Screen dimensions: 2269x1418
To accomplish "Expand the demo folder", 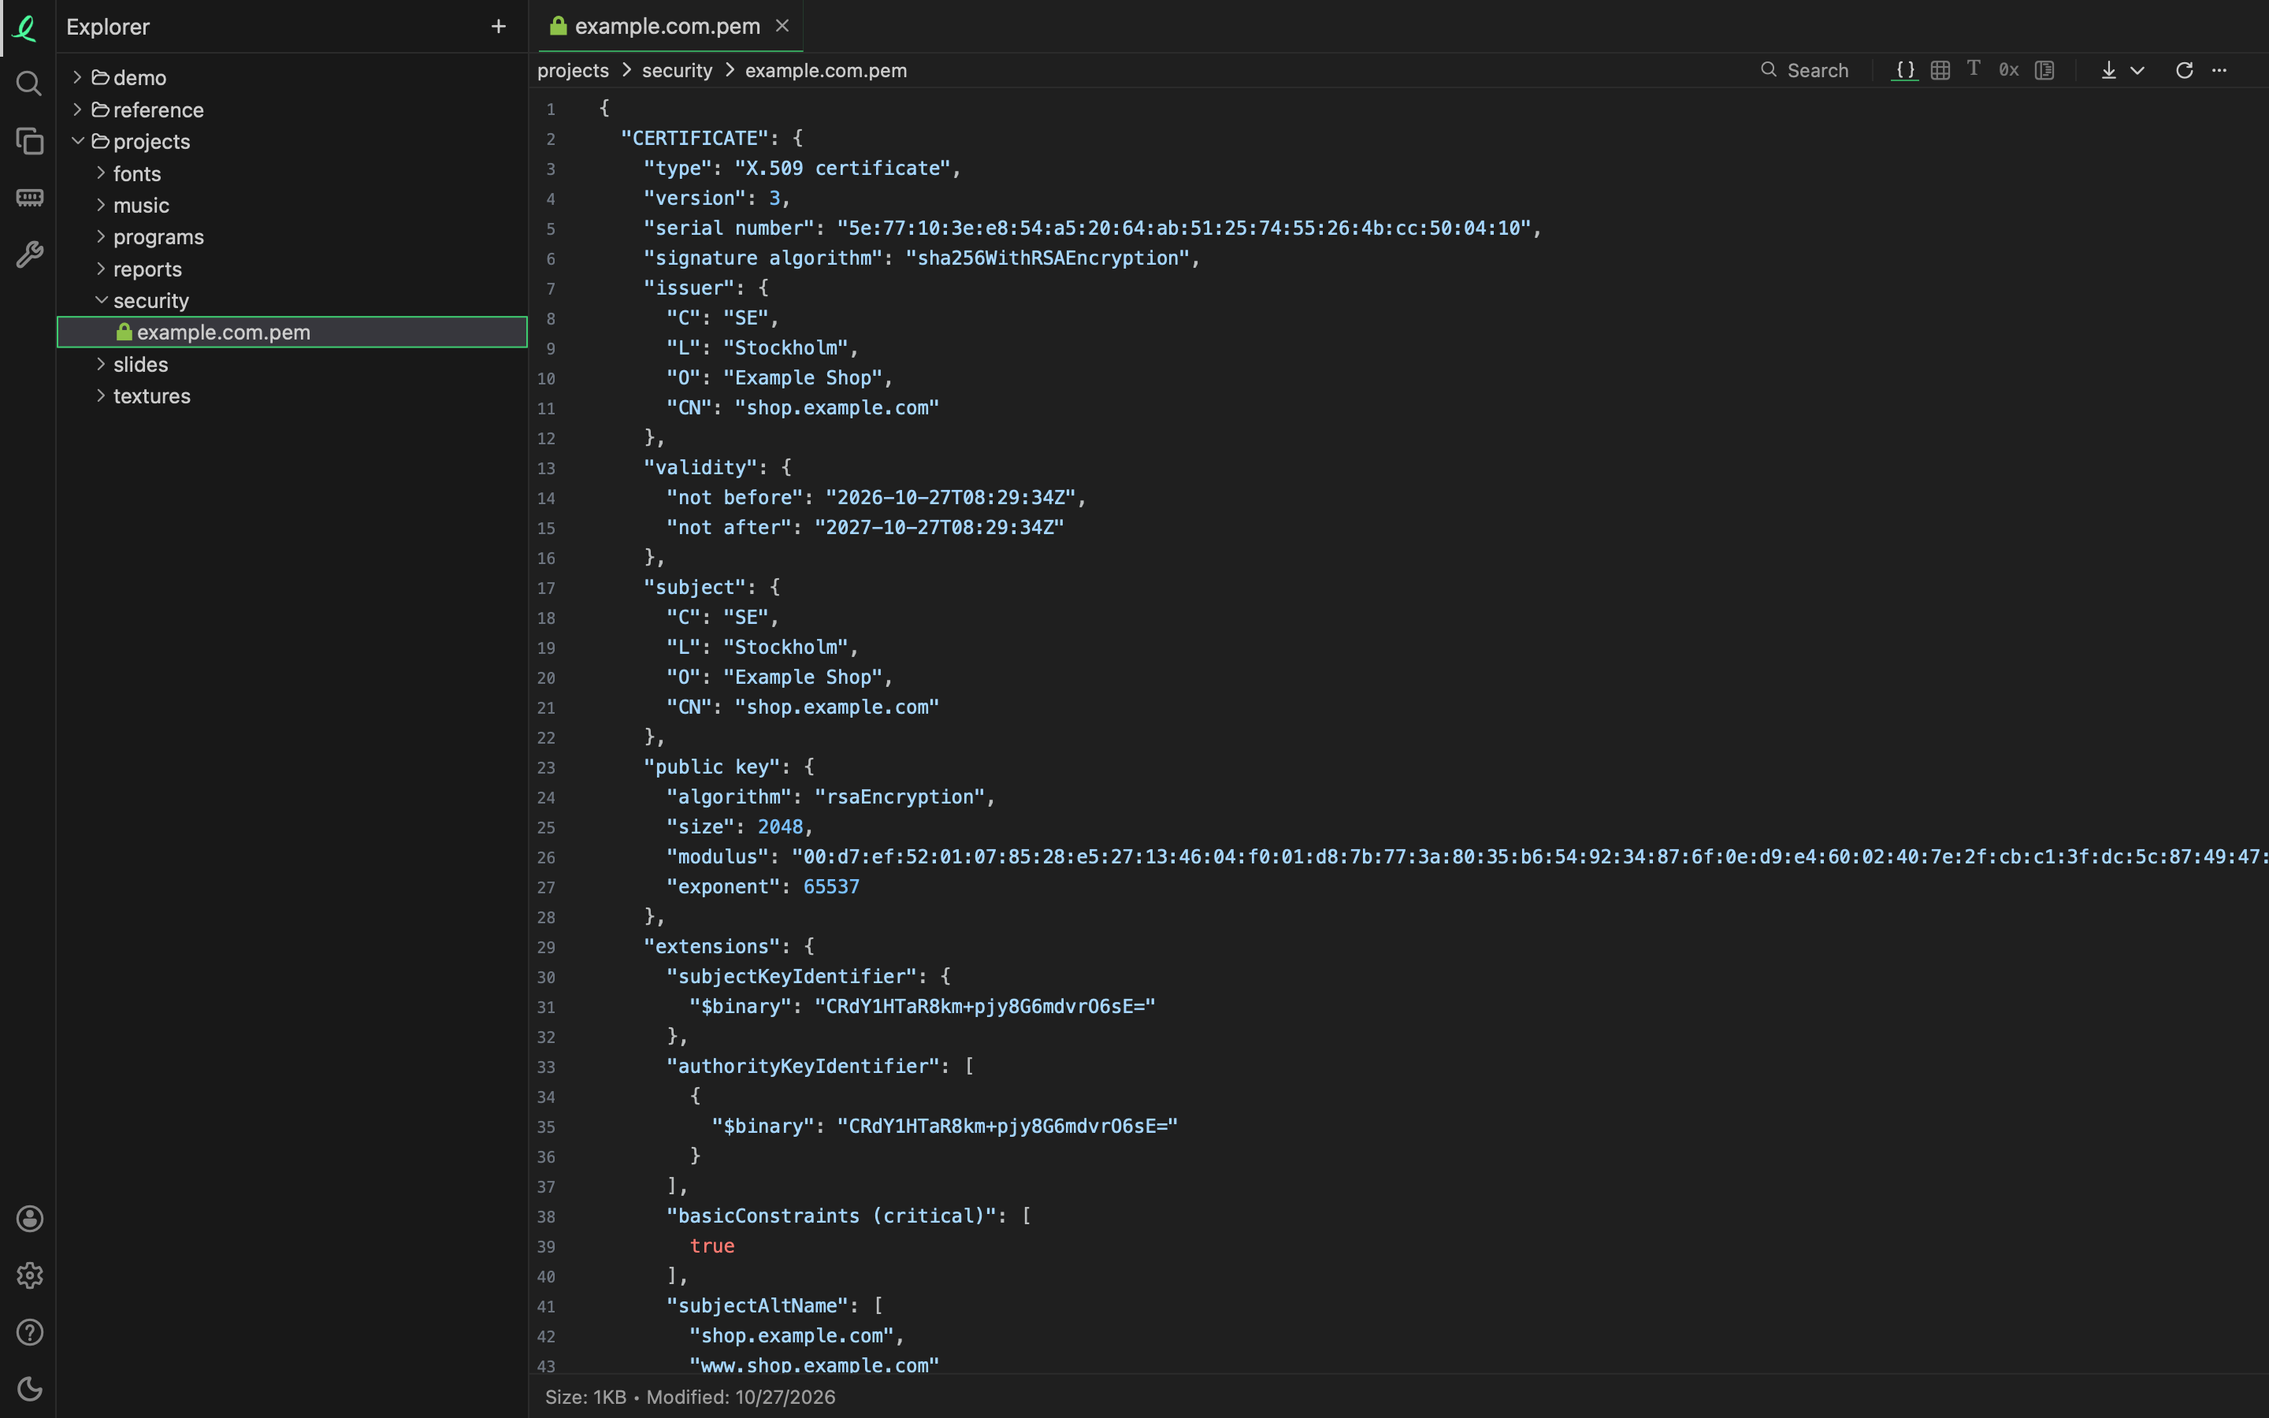I will 292,78.
